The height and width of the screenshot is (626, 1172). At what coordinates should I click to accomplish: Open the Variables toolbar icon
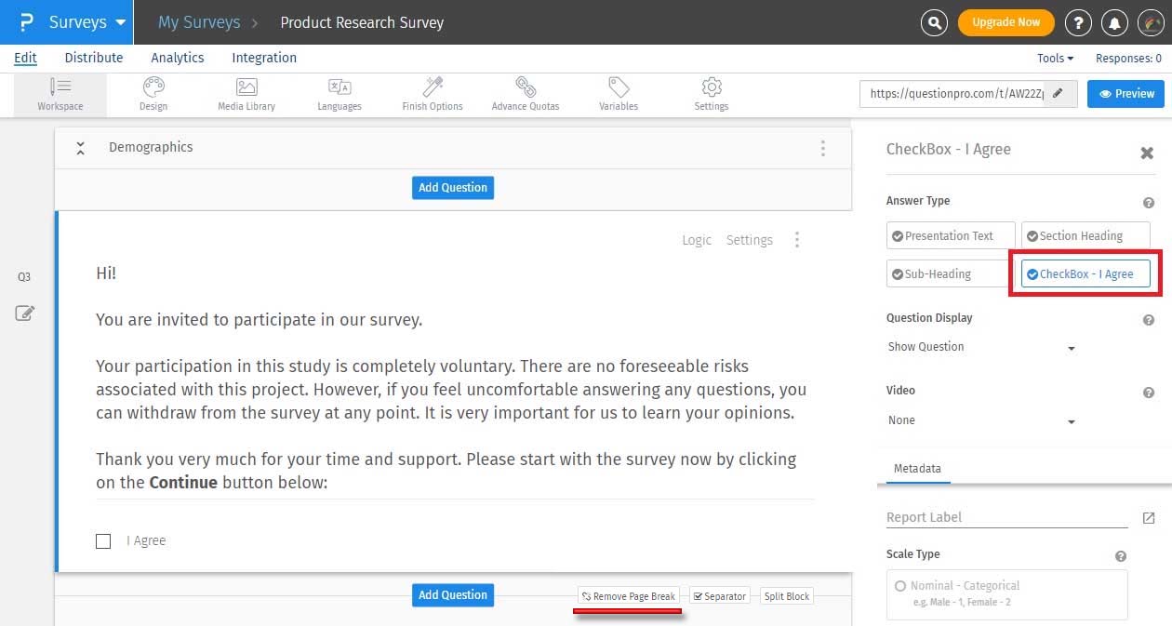[618, 93]
